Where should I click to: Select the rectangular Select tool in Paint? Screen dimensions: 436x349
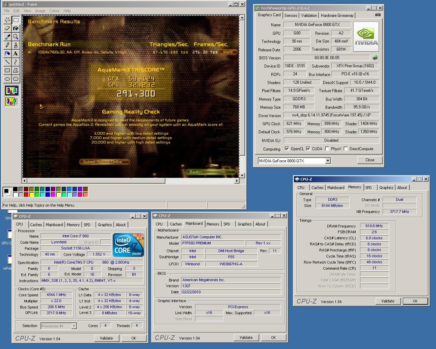pyautogui.click(x=16, y=20)
